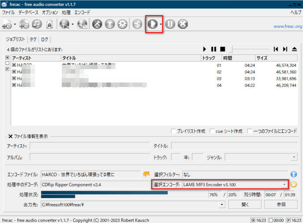Click the yellow encoder settings gear icon
The image size is (303, 223).
pyautogui.click(x=294, y=184)
